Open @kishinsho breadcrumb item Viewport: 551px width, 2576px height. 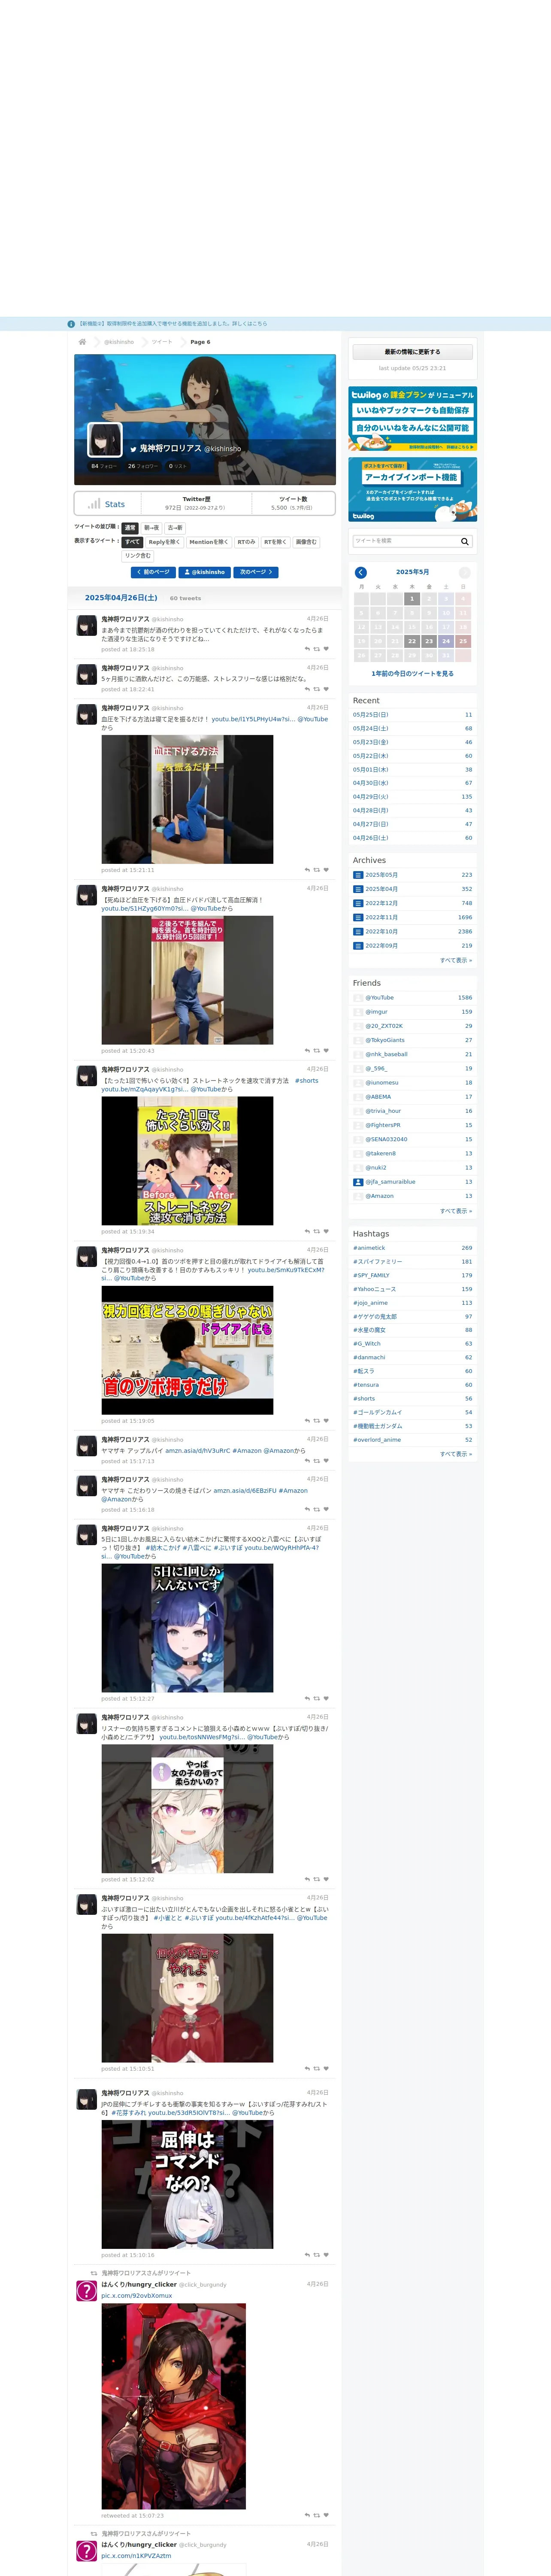pyautogui.click(x=119, y=342)
